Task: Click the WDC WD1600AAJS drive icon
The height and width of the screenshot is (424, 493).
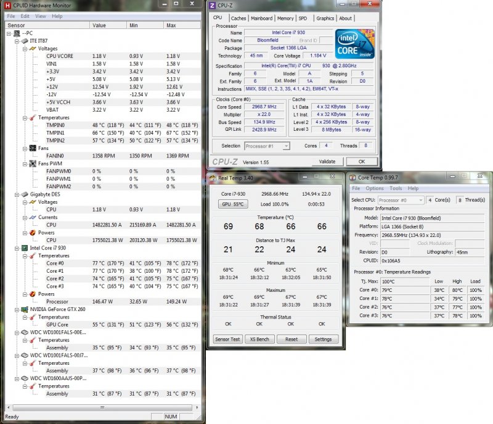Action: click(25, 378)
